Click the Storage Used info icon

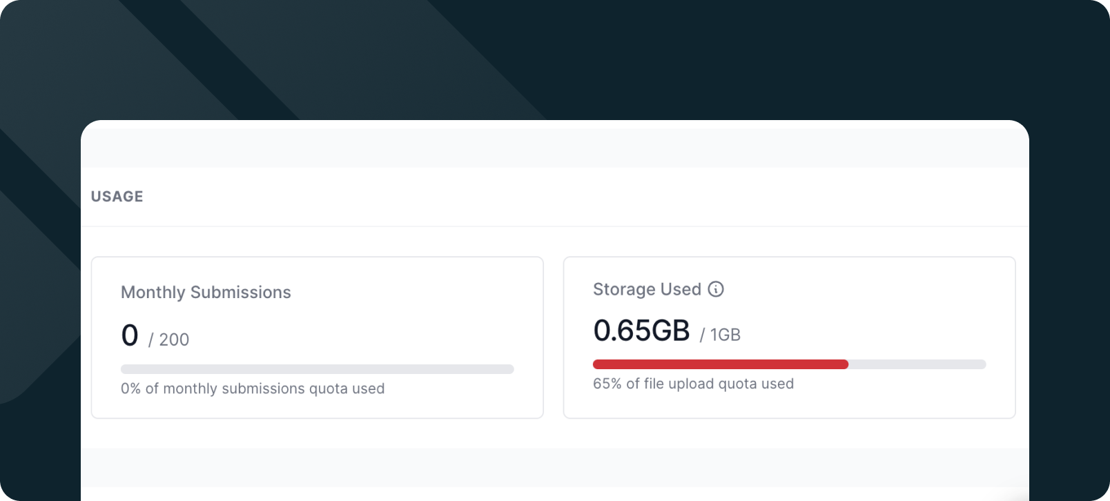pos(716,289)
